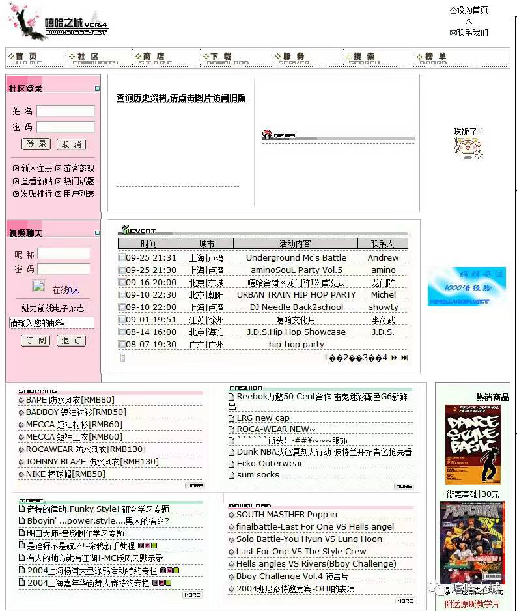Open the 搜索 SEARCH nav tab
The width and height of the screenshot is (517, 611).
pyautogui.click(x=363, y=59)
